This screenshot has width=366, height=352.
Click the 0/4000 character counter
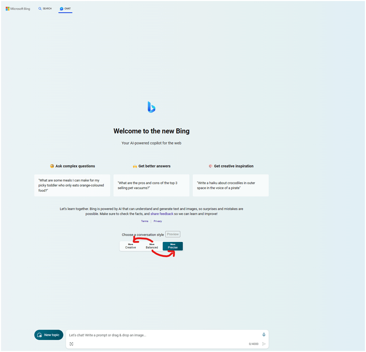pos(253,344)
